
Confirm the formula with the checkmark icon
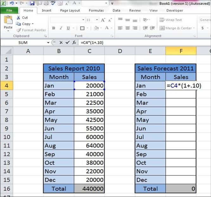pyautogui.click(x=67, y=43)
